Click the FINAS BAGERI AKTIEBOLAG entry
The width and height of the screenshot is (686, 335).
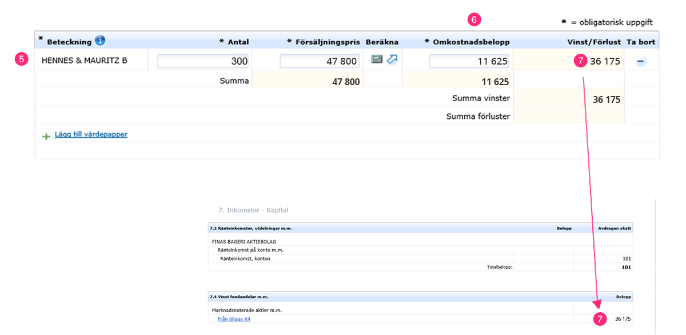coord(244,242)
